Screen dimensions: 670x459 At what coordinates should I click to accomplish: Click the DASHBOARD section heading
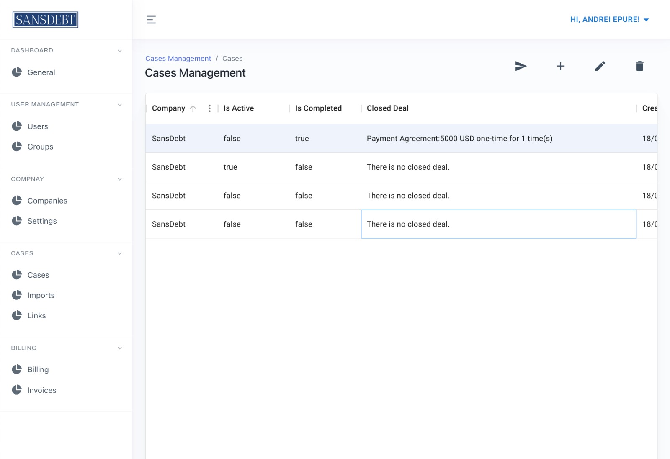click(32, 51)
